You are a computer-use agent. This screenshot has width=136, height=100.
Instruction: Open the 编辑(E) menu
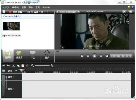click(x=16, y=7)
